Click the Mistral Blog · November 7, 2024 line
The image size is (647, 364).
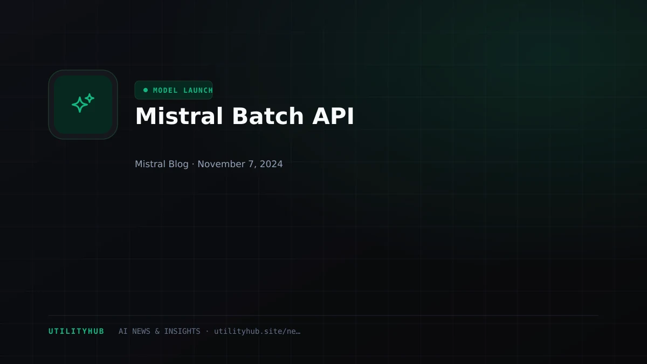click(x=209, y=164)
